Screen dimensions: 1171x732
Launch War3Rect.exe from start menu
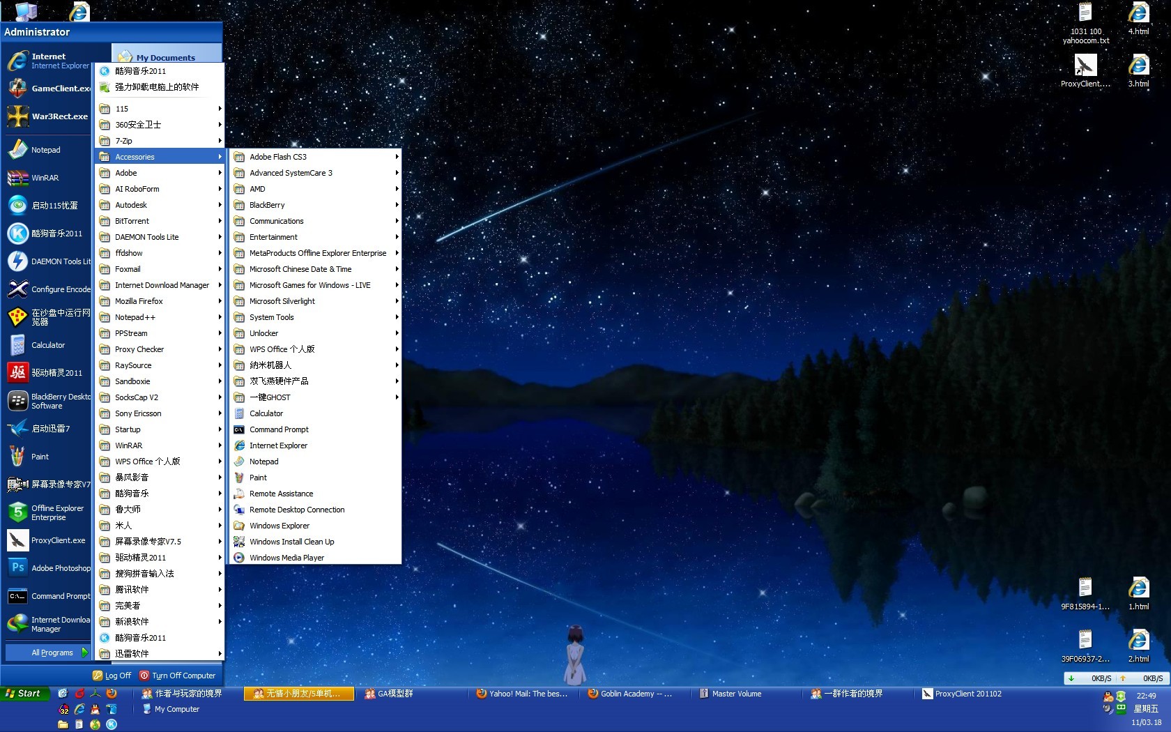point(47,116)
